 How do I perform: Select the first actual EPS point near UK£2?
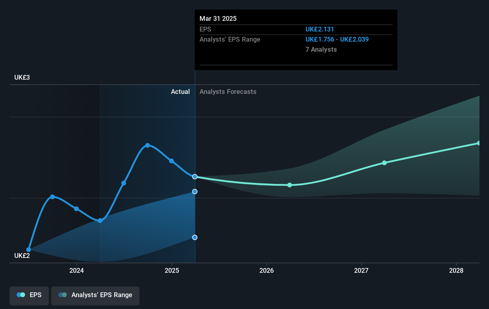29,250
